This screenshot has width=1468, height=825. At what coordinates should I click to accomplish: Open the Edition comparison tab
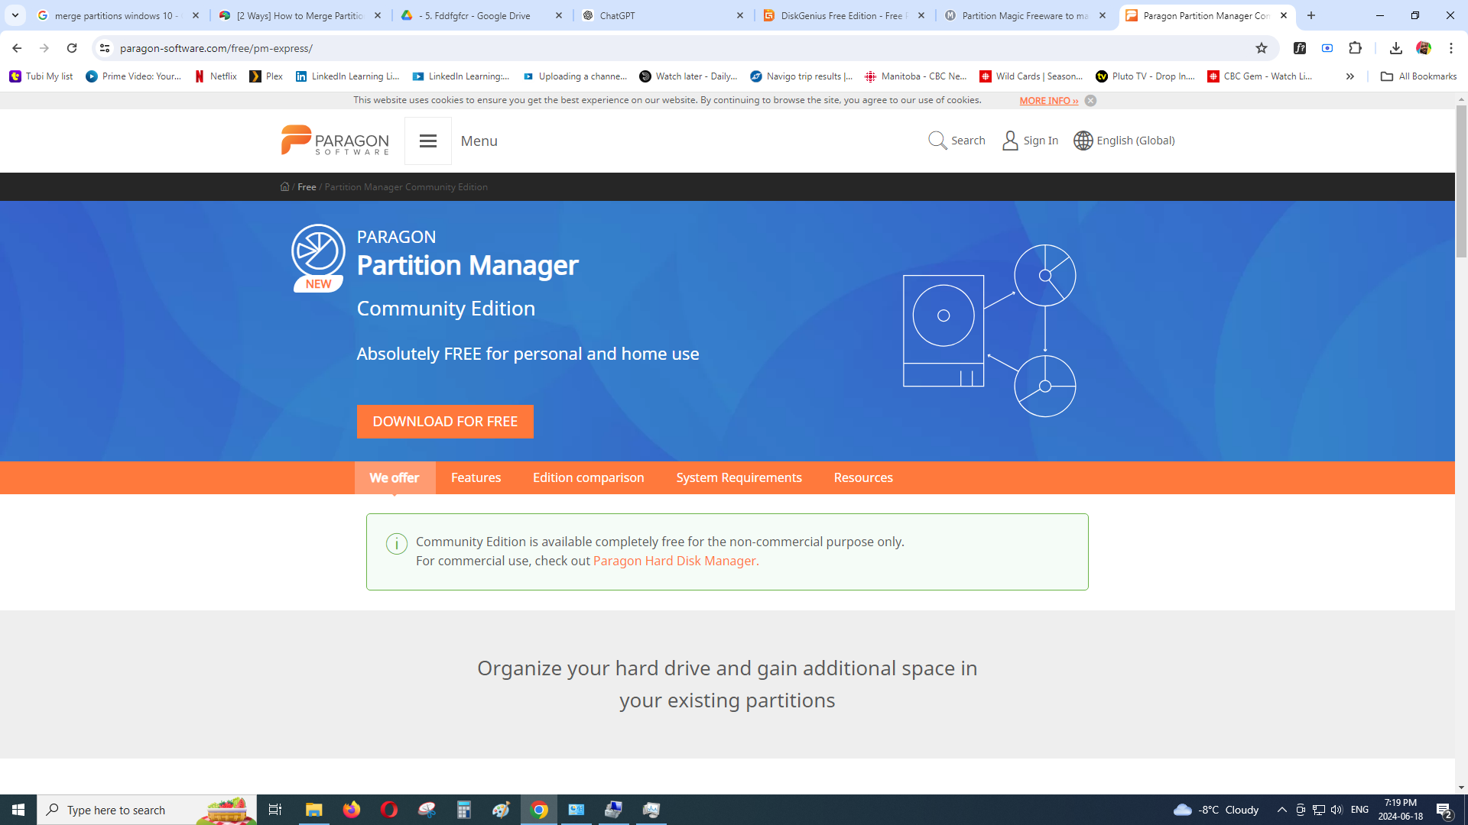(x=588, y=477)
